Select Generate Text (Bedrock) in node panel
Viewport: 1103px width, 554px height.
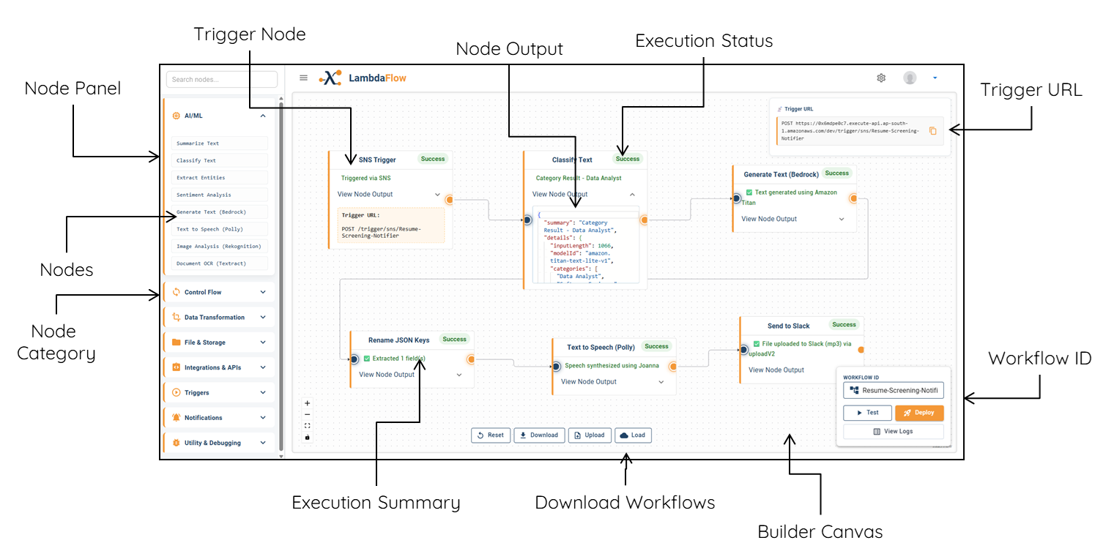click(220, 212)
